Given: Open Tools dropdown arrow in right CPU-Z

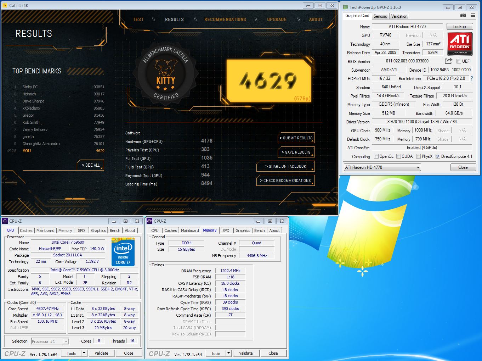Looking at the screenshot, I should point(228,353).
